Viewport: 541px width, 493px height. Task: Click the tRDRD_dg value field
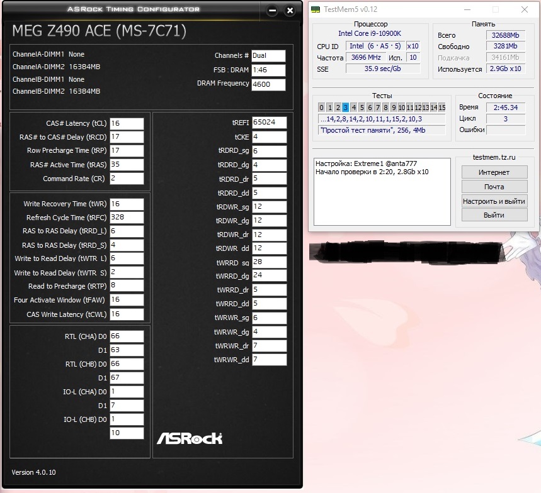(269, 165)
